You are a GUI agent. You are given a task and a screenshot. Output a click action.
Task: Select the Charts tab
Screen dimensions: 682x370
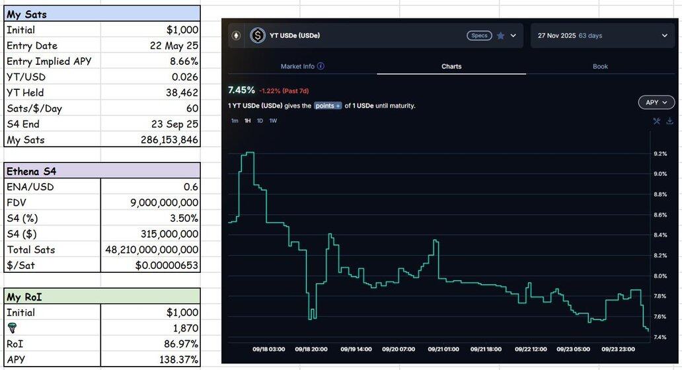click(x=451, y=66)
